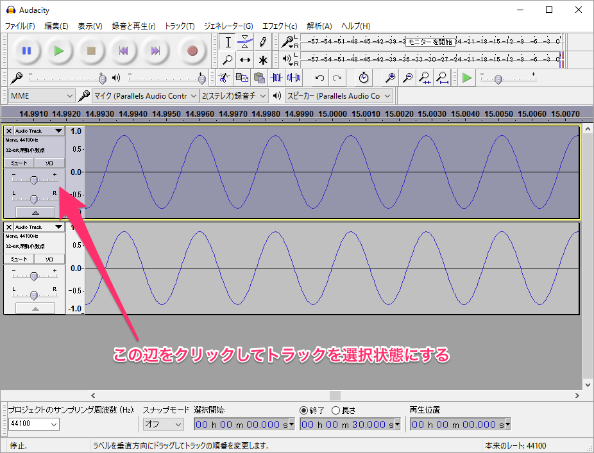Zoom out on the timeline

[x=407, y=78]
